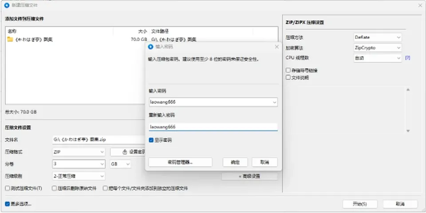The height and width of the screenshot is (213, 426).
Task: Enable 存储符号链接 checkbox
Action: (288, 70)
